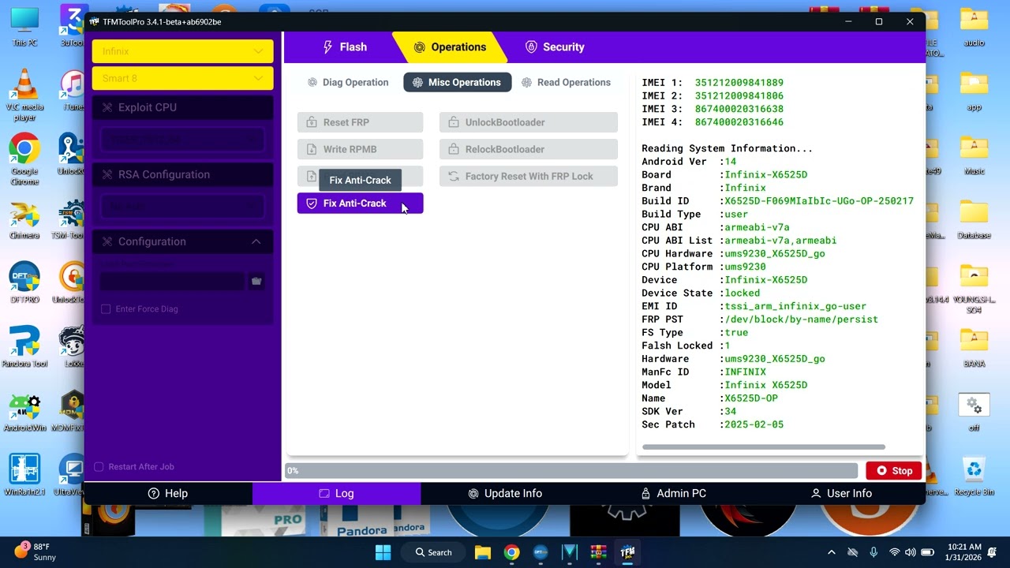Viewport: 1010px width, 568px height.
Task: Open DFT PRO desktop icon
Action: pos(24,282)
